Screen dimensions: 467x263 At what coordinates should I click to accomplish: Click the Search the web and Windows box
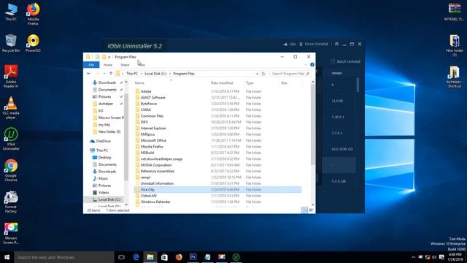click(x=64, y=257)
